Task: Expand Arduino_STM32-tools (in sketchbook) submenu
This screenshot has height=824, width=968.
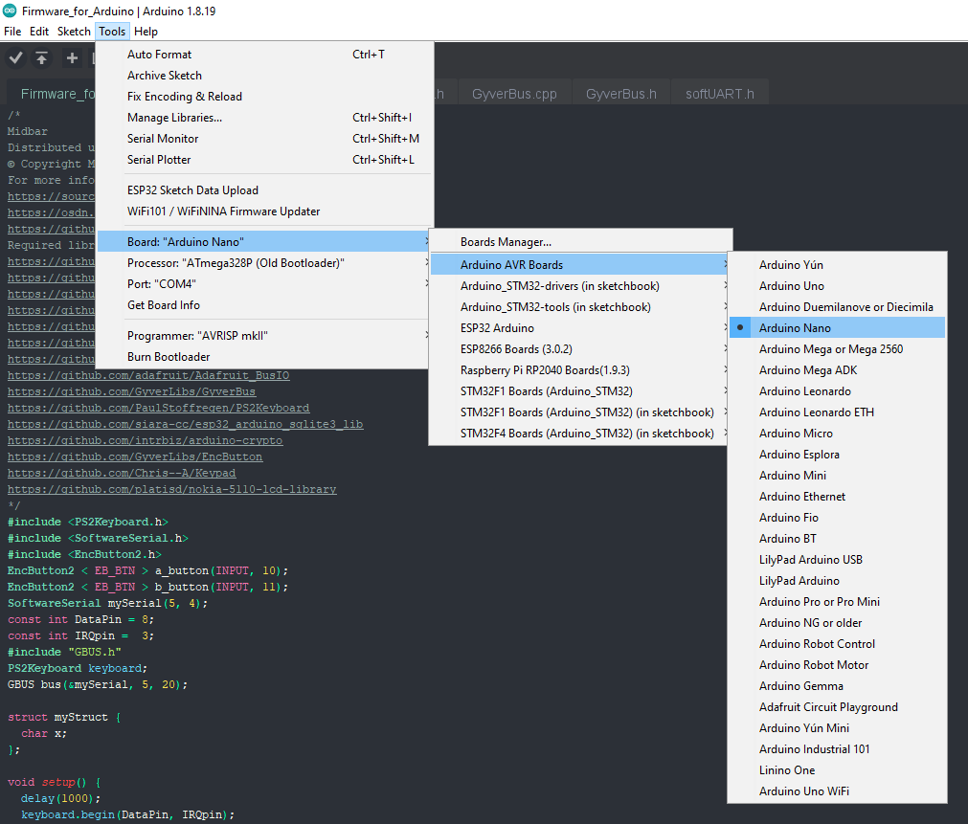Action: coord(580,307)
